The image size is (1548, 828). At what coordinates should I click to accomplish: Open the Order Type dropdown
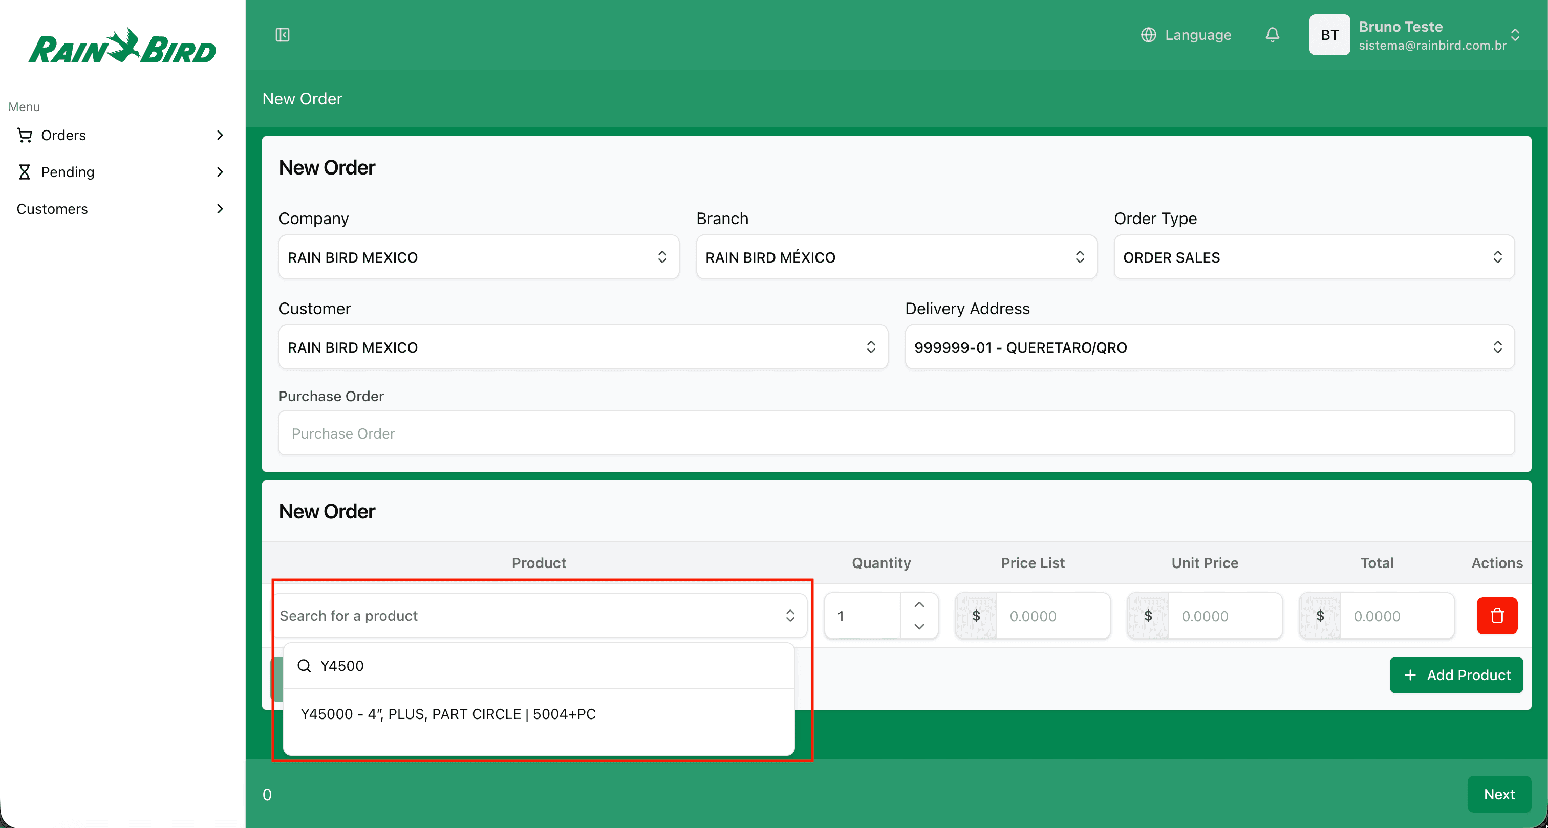click(x=1314, y=257)
